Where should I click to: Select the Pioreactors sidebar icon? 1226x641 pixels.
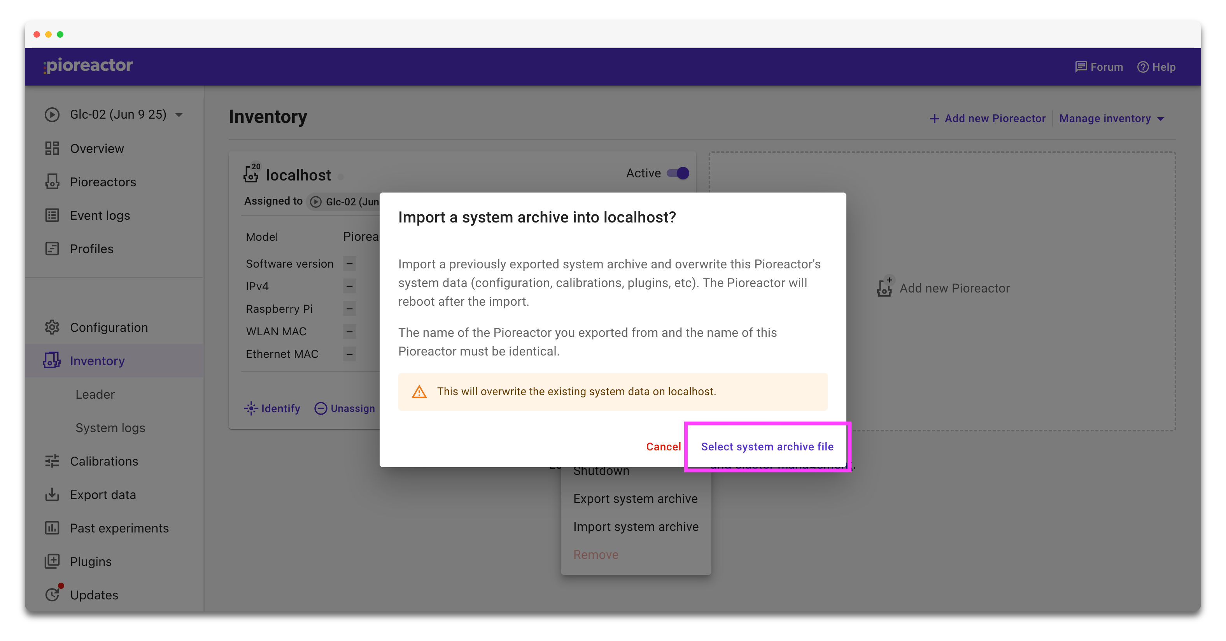[53, 182]
